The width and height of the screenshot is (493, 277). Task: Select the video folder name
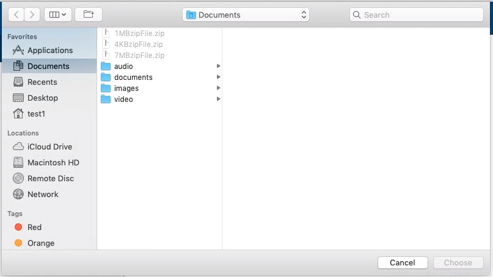click(123, 99)
